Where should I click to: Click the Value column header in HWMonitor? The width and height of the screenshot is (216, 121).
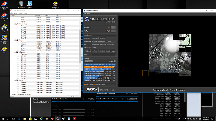tap(40, 16)
